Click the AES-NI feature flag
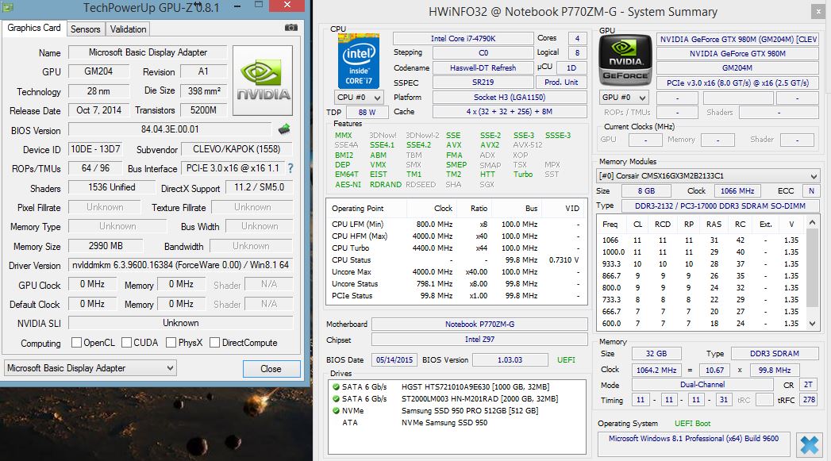831x461 pixels. click(348, 184)
